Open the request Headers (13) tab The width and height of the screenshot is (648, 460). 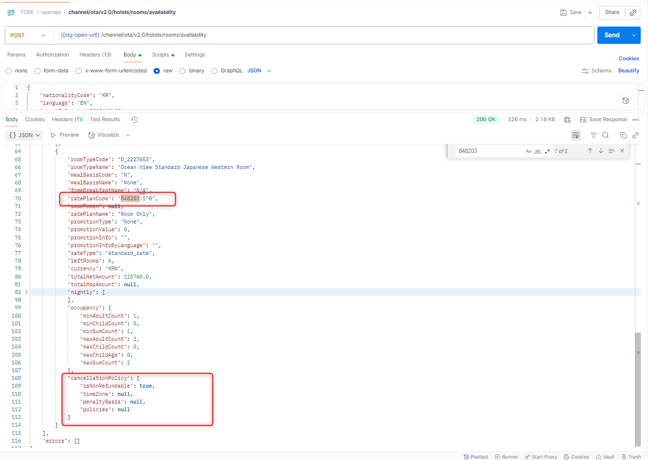tap(96, 55)
